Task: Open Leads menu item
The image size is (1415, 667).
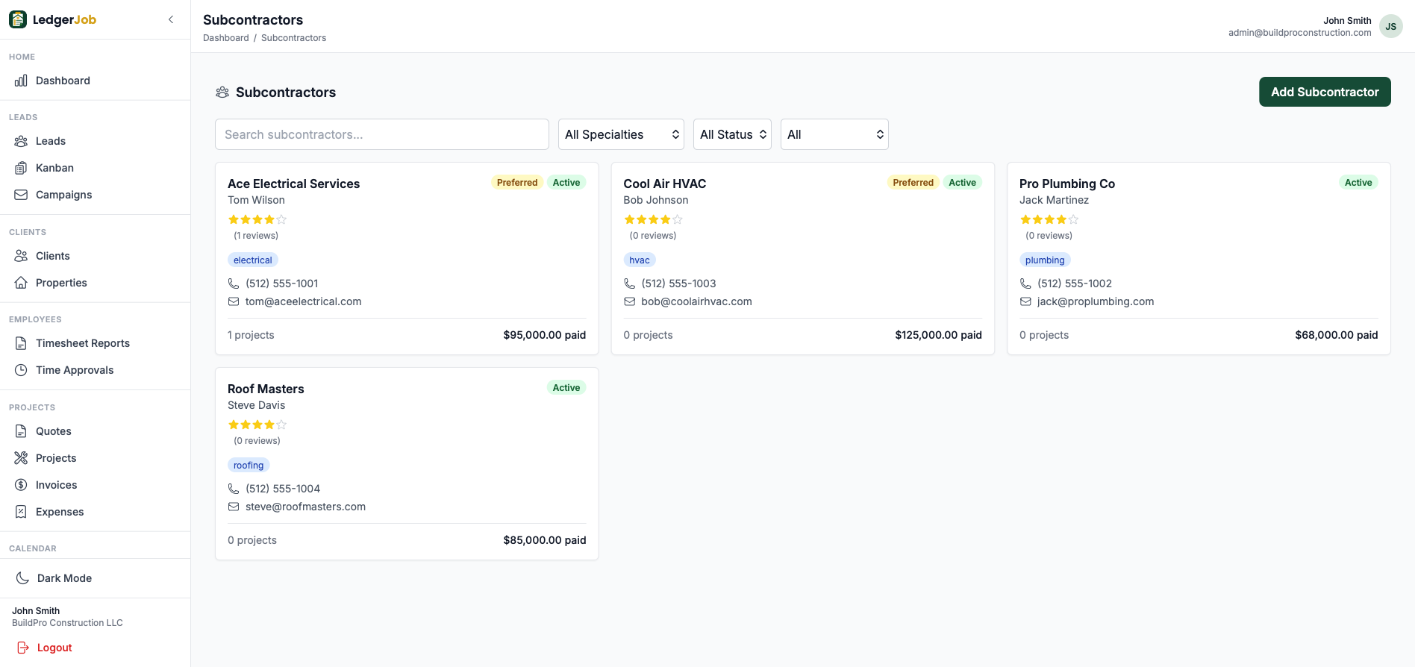Action: pos(95,141)
